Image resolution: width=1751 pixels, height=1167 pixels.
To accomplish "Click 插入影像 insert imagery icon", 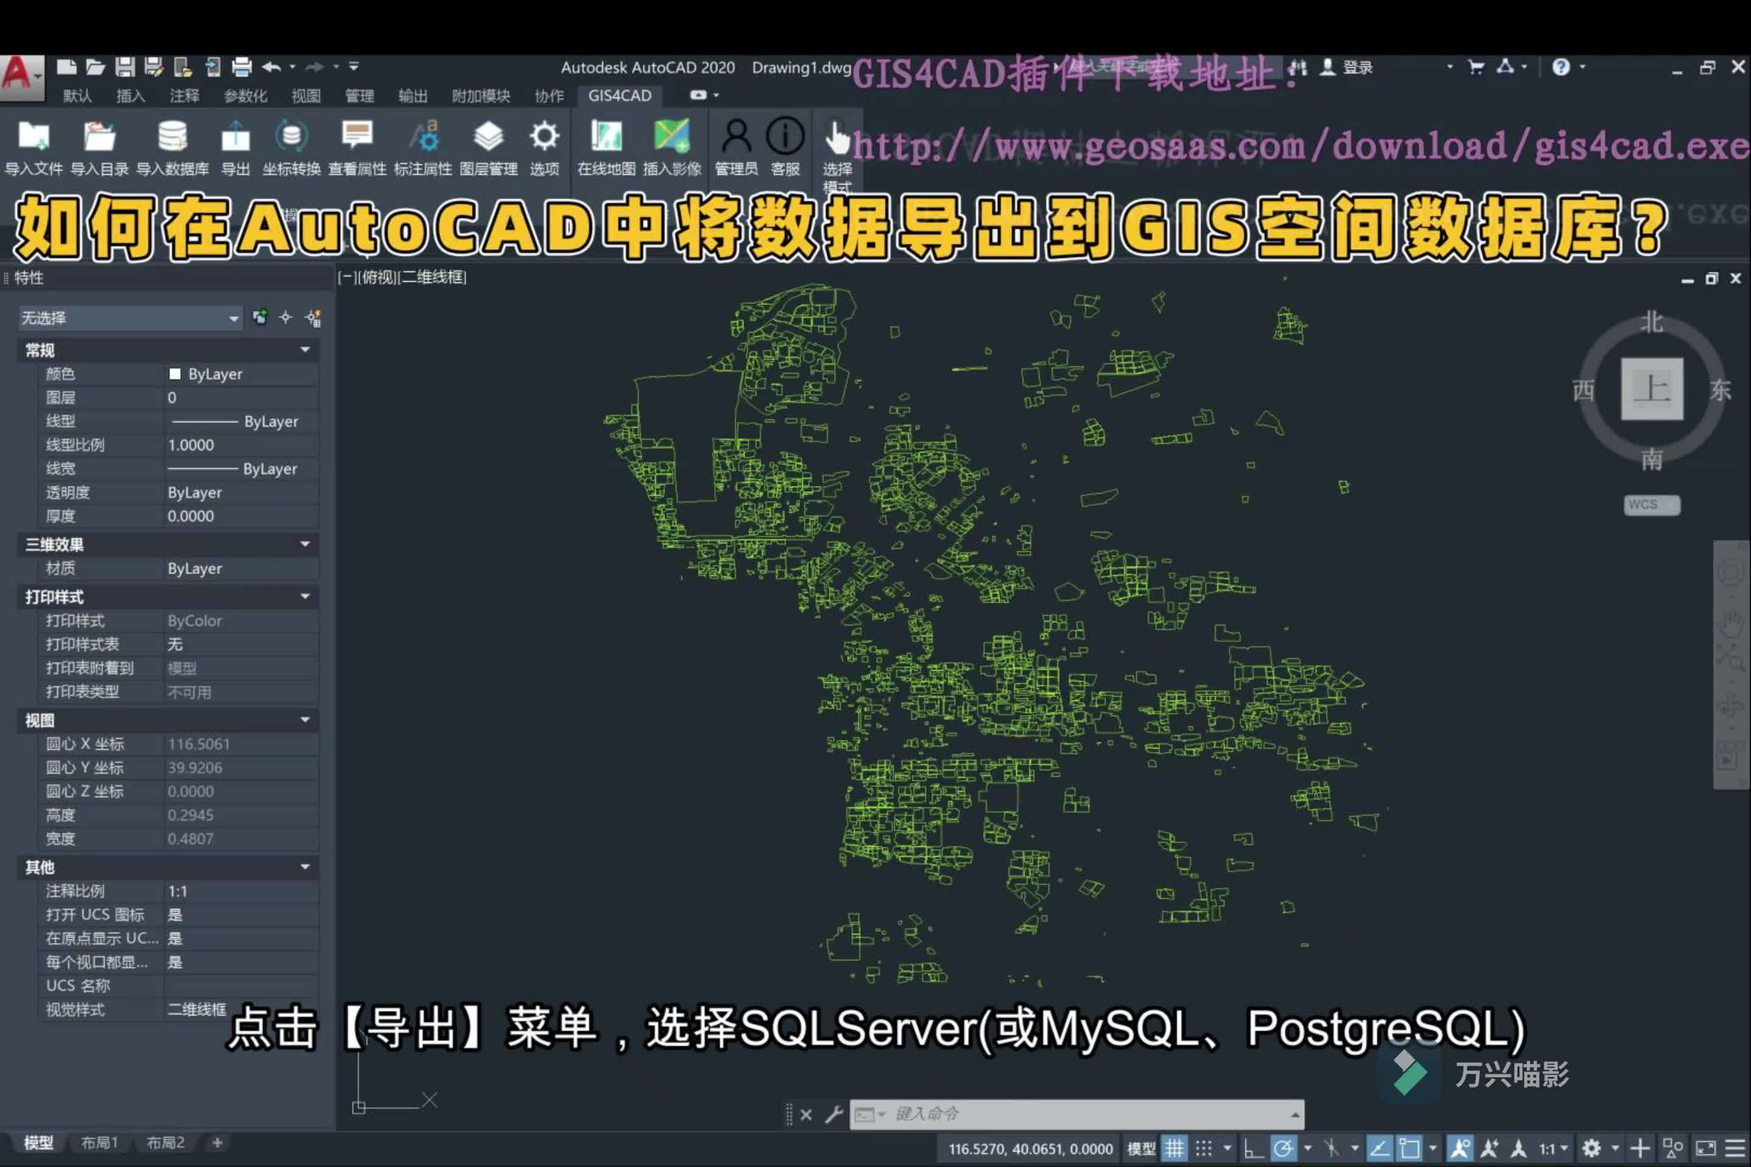I will click(x=671, y=137).
